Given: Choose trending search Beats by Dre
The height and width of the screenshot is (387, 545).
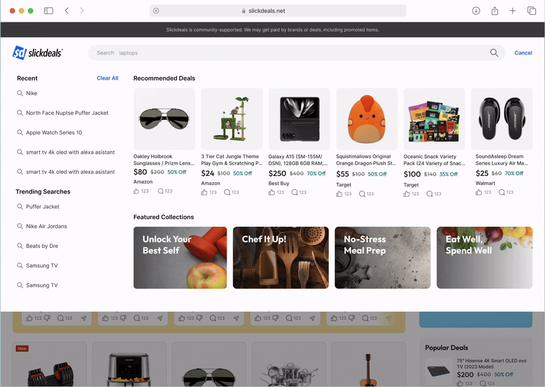Looking at the screenshot, I should coord(42,246).
